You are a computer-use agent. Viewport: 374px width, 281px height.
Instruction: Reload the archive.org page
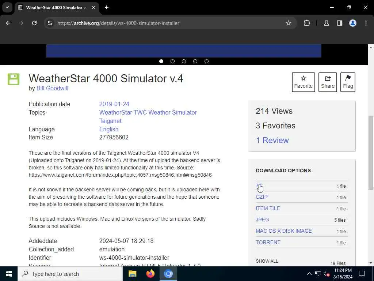pyautogui.click(x=34, y=23)
